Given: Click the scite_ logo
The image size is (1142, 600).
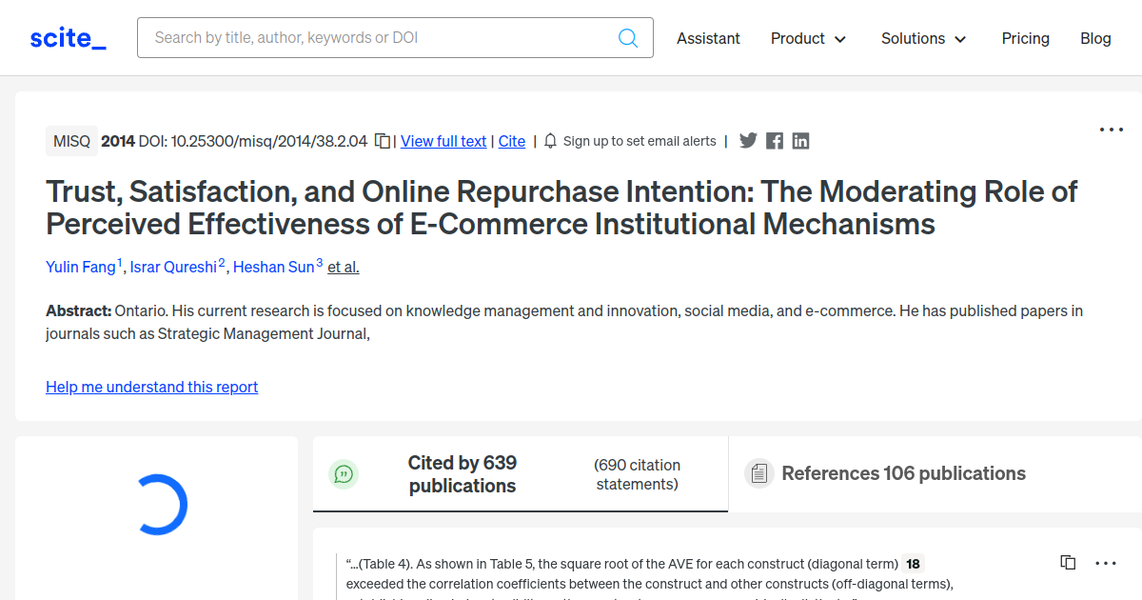Looking at the screenshot, I should [x=67, y=37].
